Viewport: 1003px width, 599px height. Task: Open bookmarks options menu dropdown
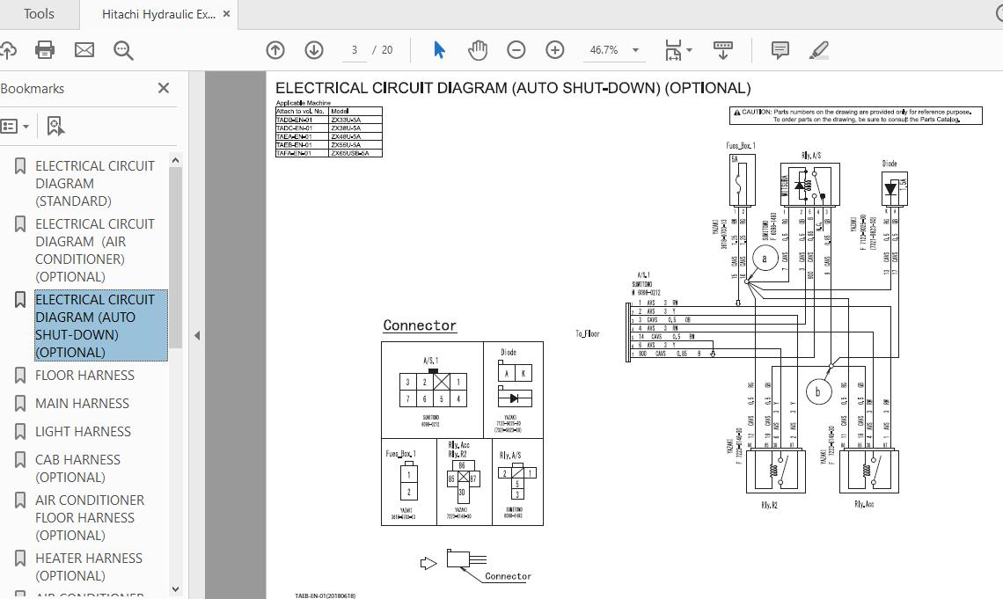click(15, 127)
